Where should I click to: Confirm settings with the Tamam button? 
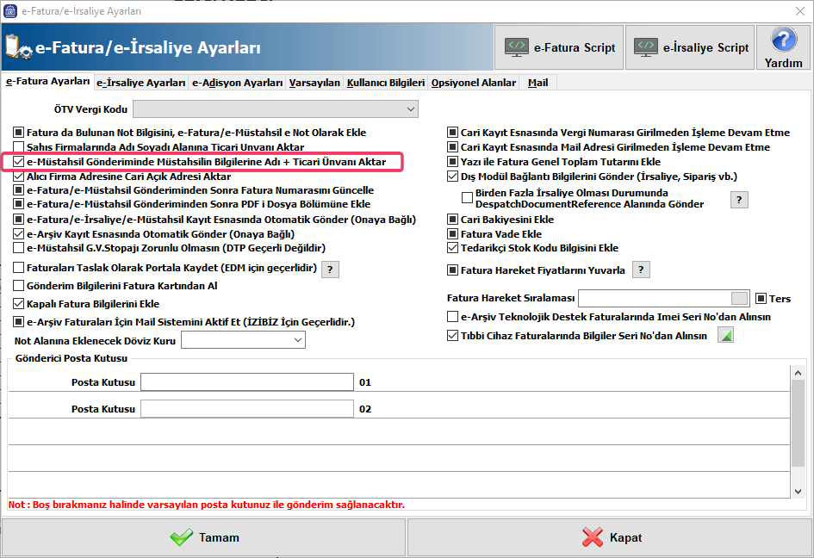[204, 537]
